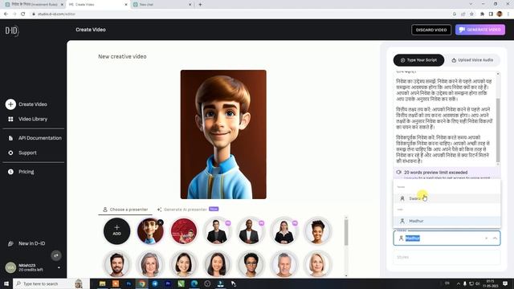The image size is (514, 289).
Task: Open the Support link
Action: (x=27, y=153)
